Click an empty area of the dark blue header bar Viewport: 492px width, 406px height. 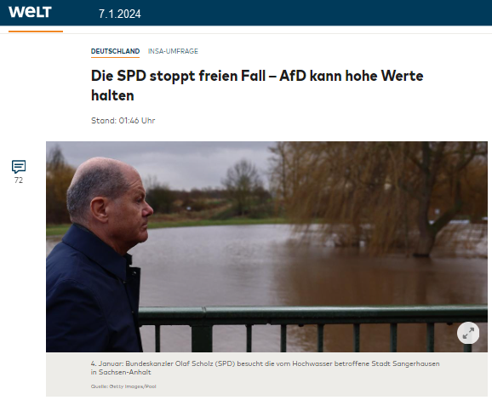point(314,13)
